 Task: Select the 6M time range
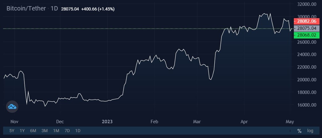[33, 131]
